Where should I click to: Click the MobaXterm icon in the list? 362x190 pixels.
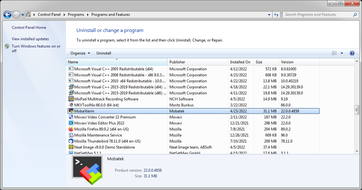pos(71,111)
